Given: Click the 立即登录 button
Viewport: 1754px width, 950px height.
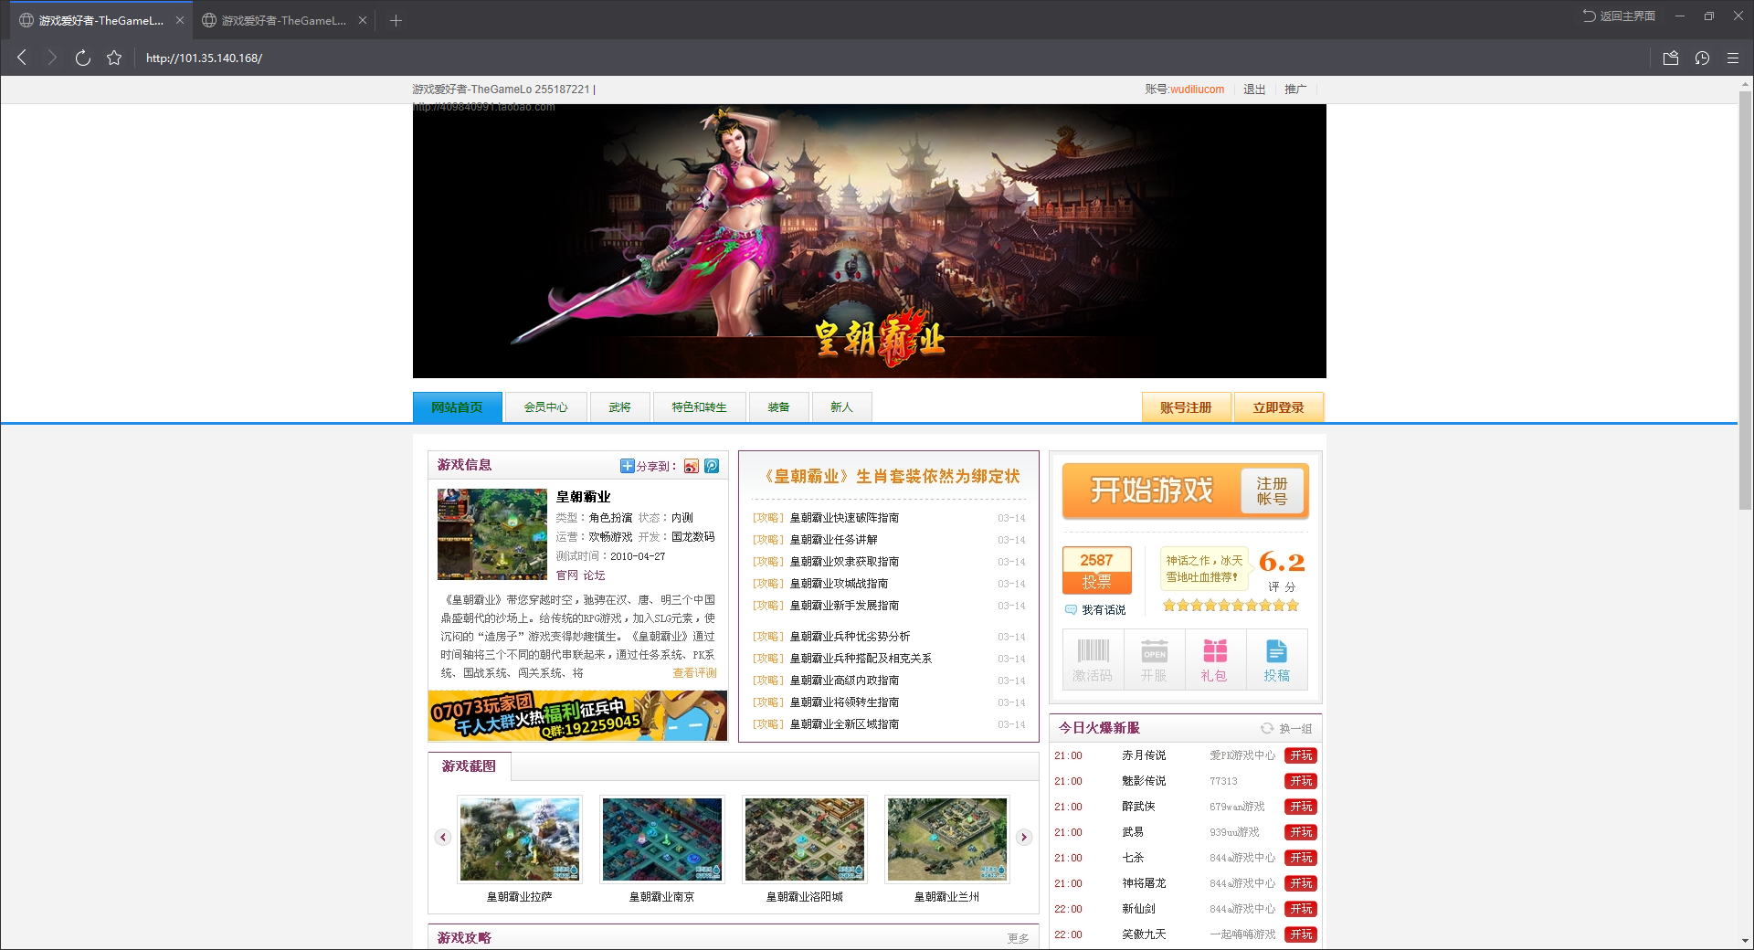Looking at the screenshot, I should coord(1278,407).
